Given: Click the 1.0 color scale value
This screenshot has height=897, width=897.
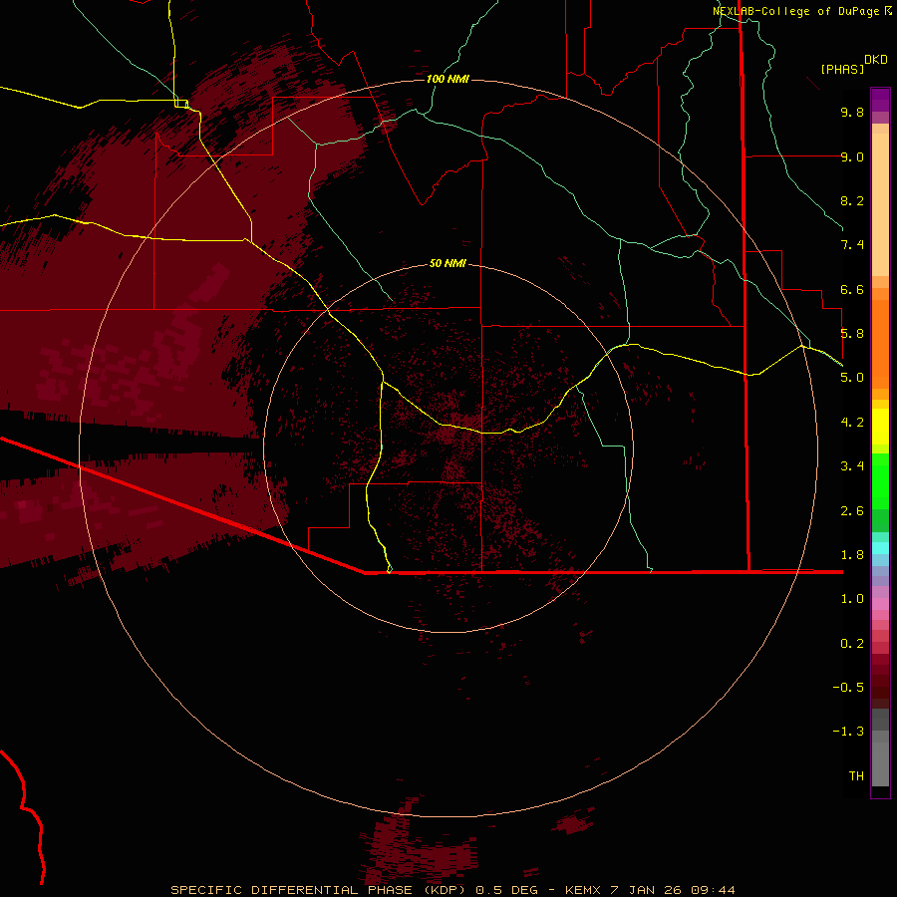Looking at the screenshot, I should click(x=852, y=599).
